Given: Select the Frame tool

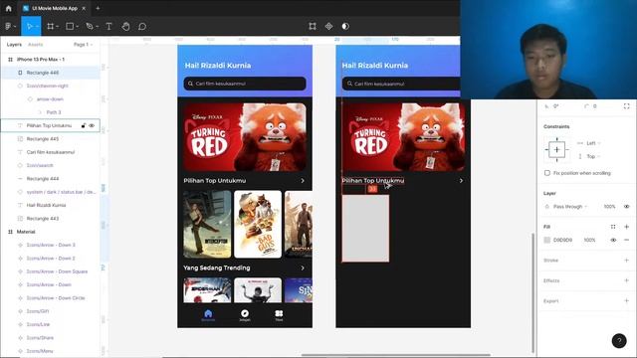Looking at the screenshot, I should pos(51,27).
